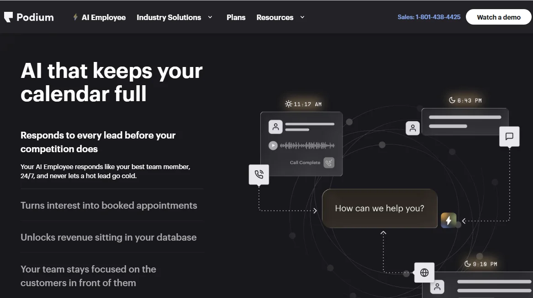Click the Call Complete label

coord(305,163)
